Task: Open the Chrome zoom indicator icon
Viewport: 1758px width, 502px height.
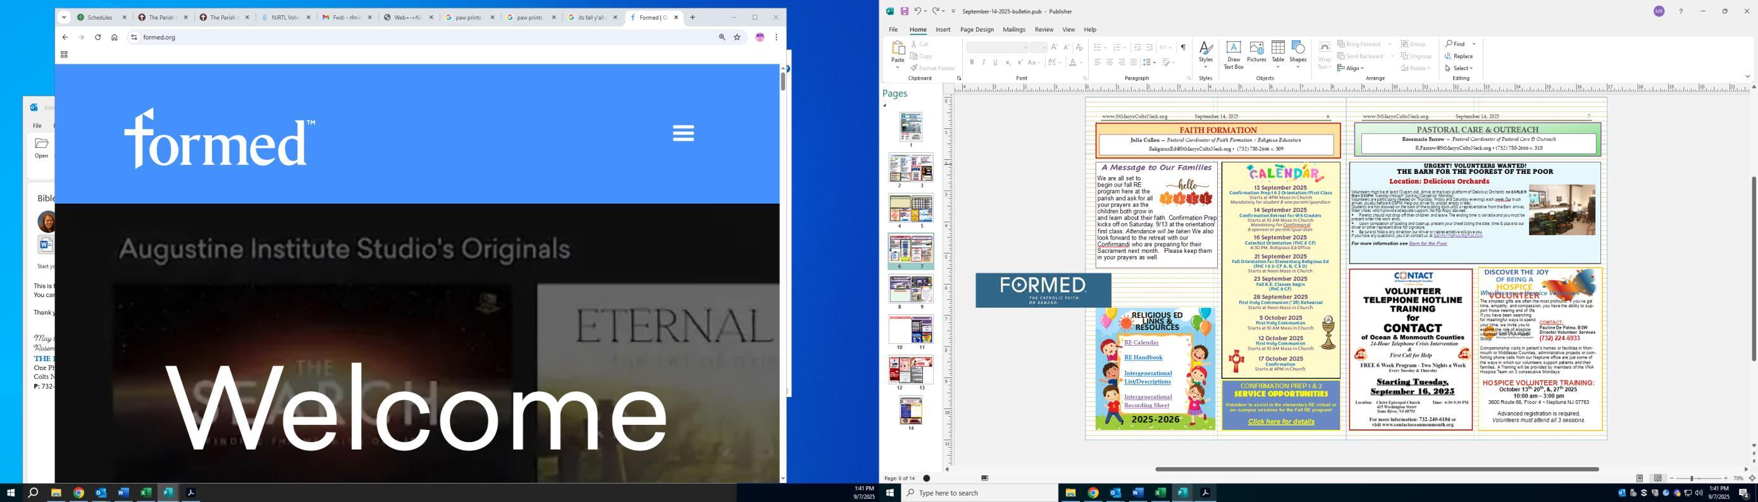Action: pos(722,37)
